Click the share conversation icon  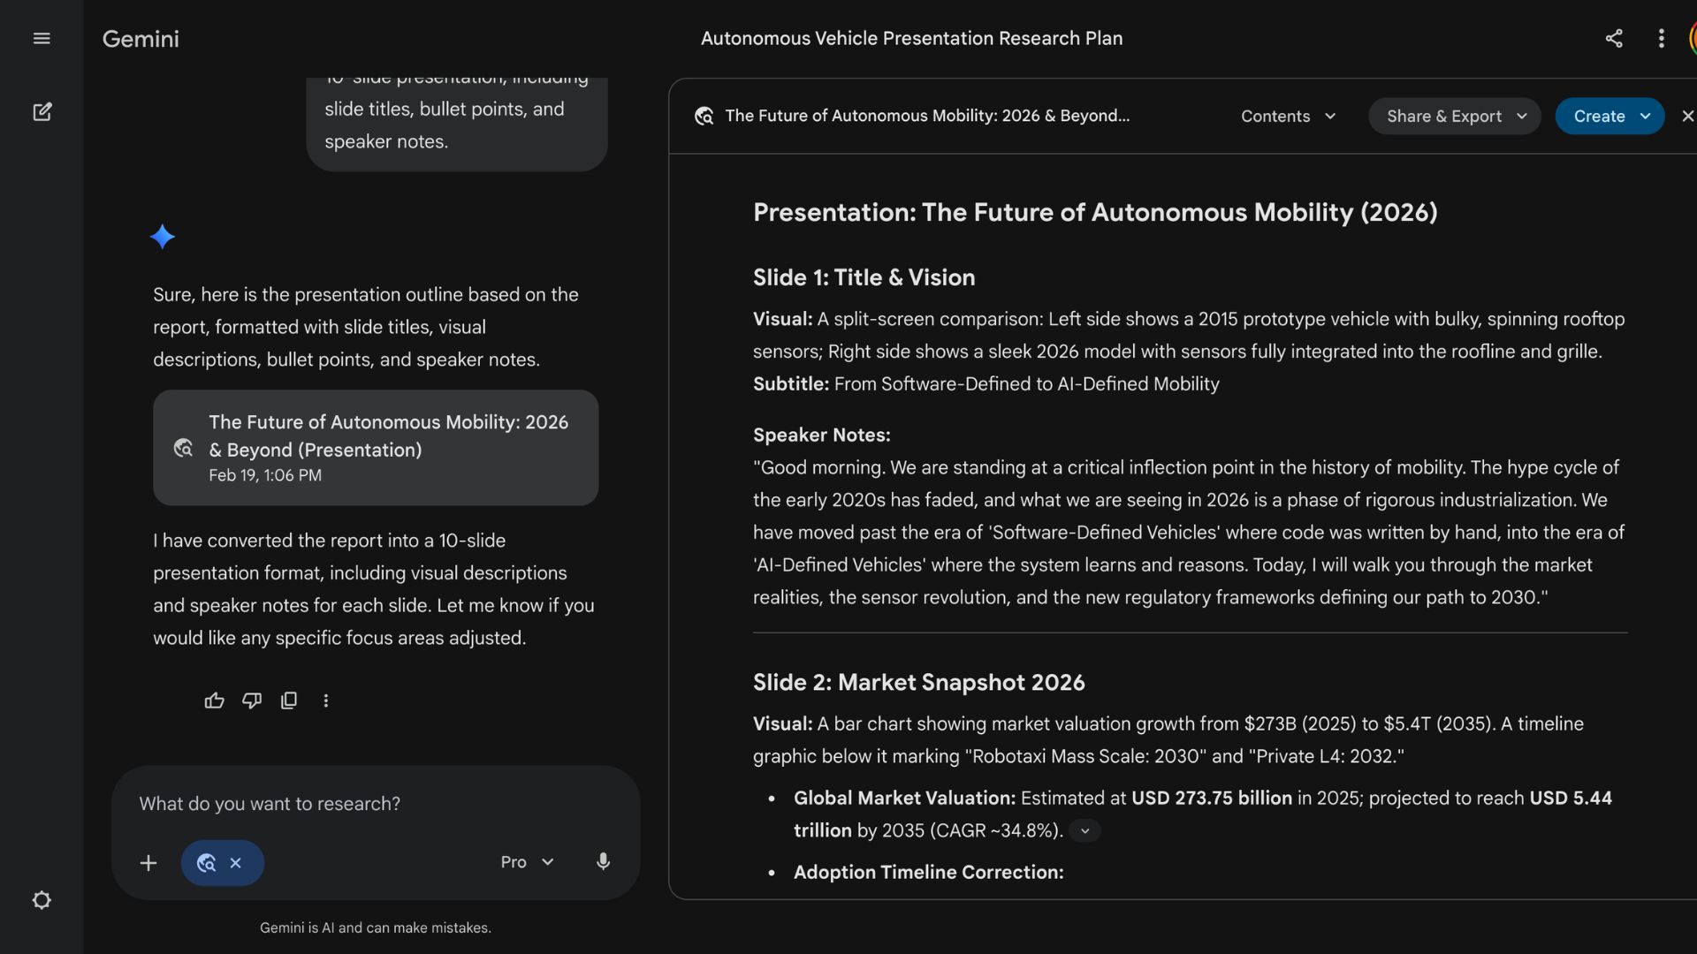pyautogui.click(x=1614, y=39)
